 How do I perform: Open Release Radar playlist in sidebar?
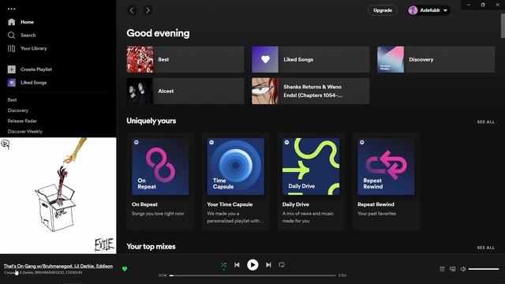[x=22, y=121]
